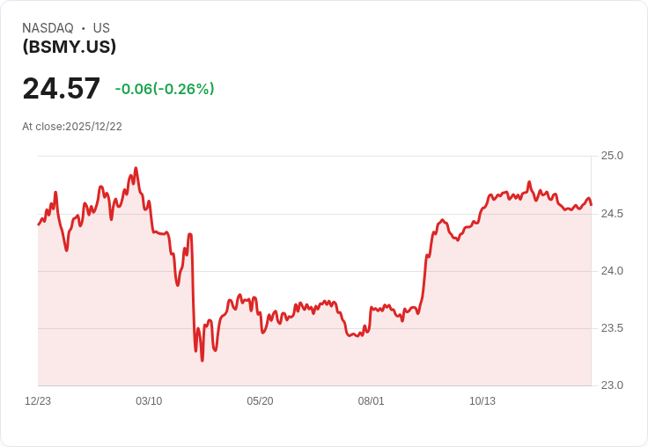
Task: Click the At close:2025/12/22 text
Action: pos(72,127)
